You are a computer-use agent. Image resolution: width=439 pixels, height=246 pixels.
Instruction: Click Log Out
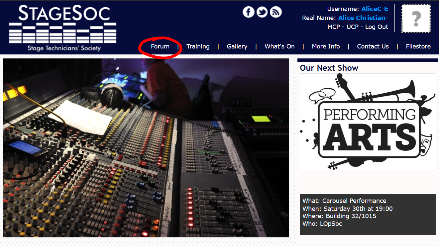(x=377, y=27)
